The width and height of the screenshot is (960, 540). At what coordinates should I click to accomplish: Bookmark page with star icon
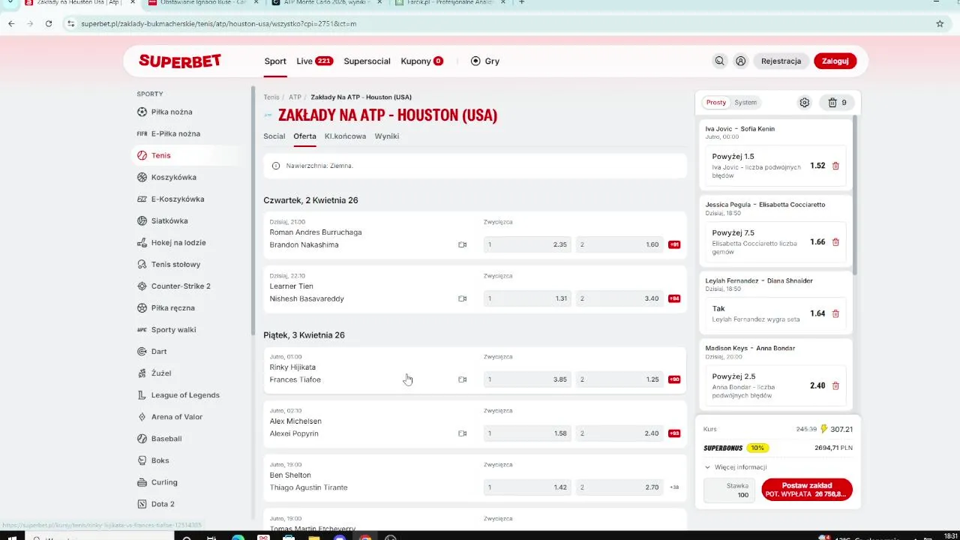pos(940,23)
